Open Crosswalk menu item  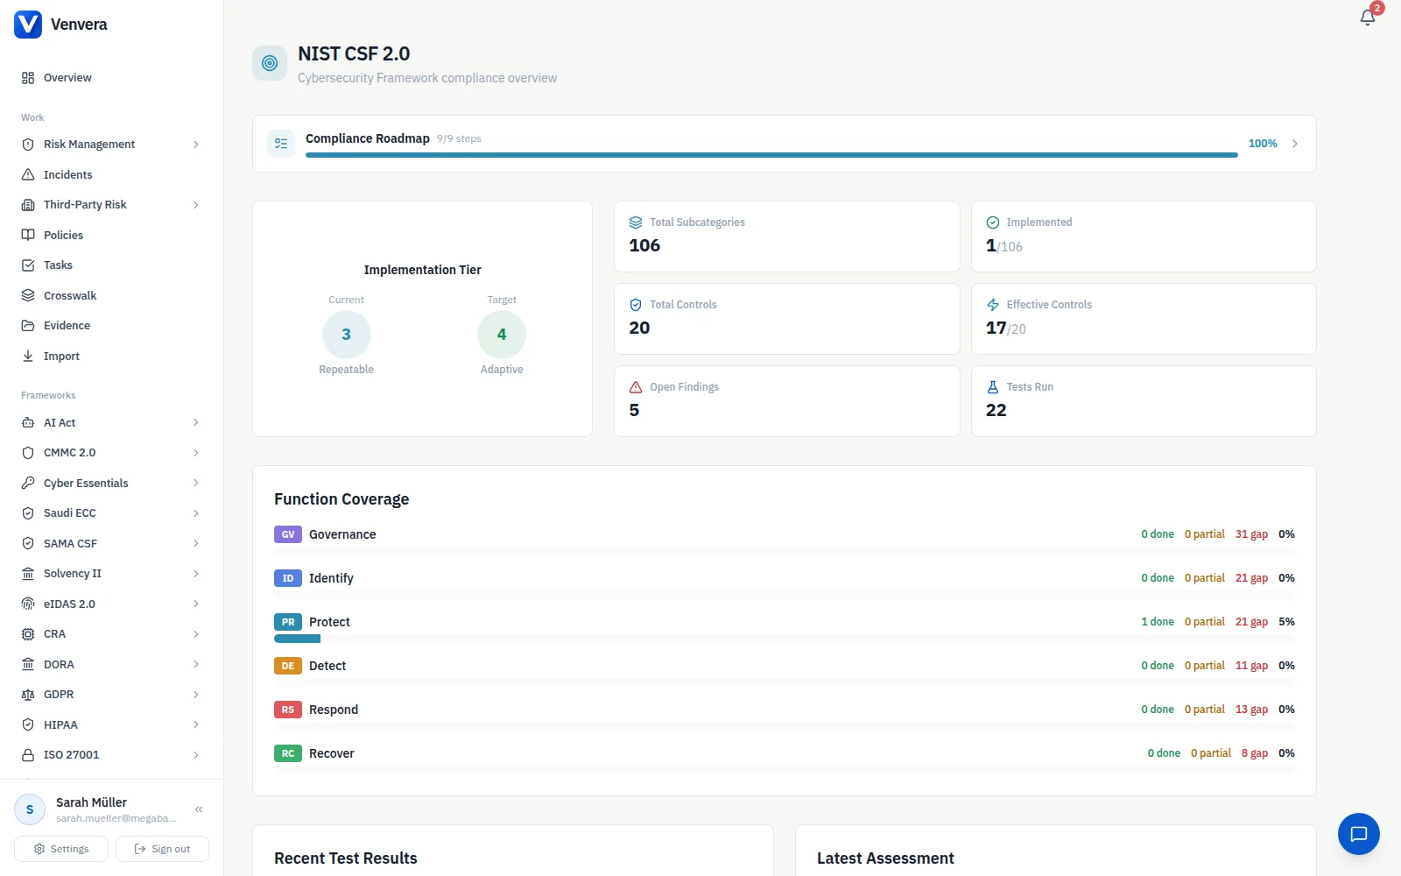pos(111,295)
